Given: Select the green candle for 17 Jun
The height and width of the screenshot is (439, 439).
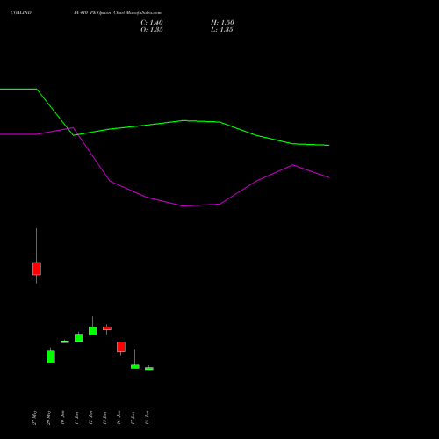Looking at the screenshot, I should tap(135, 366).
